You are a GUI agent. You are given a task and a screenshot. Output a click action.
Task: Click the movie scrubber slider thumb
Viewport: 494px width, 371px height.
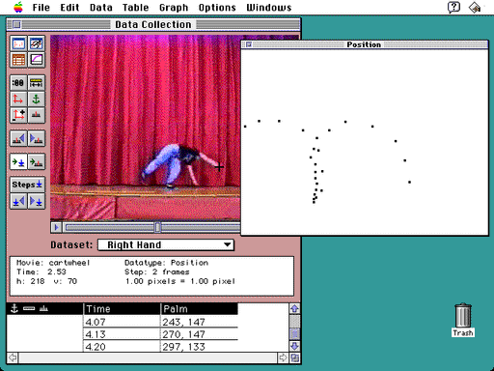pos(157,227)
